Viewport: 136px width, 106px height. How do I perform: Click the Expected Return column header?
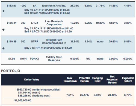click(x=128, y=80)
